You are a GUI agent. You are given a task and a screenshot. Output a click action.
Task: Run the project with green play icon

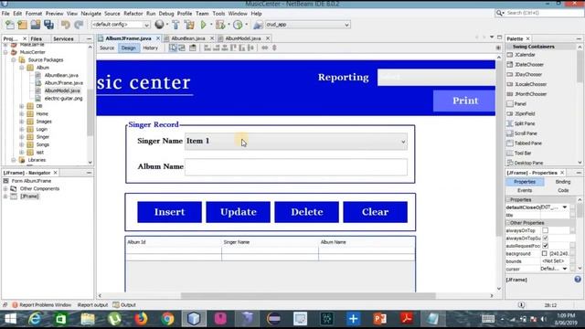click(x=203, y=25)
